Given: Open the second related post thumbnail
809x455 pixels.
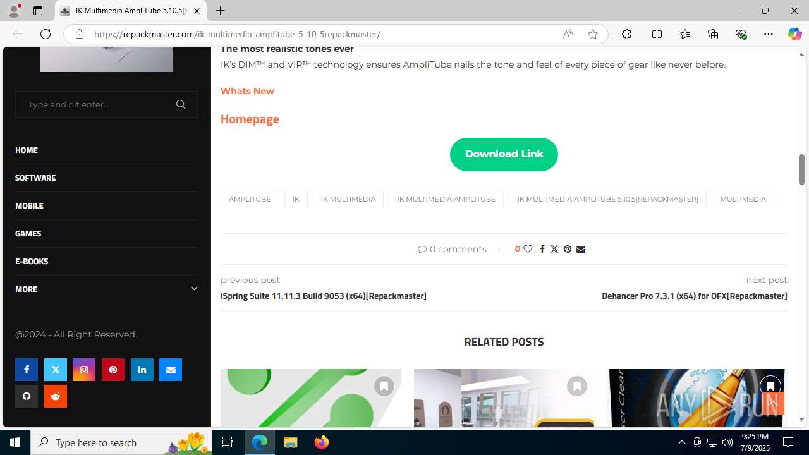Looking at the screenshot, I should pyautogui.click(x=504, y=398).
